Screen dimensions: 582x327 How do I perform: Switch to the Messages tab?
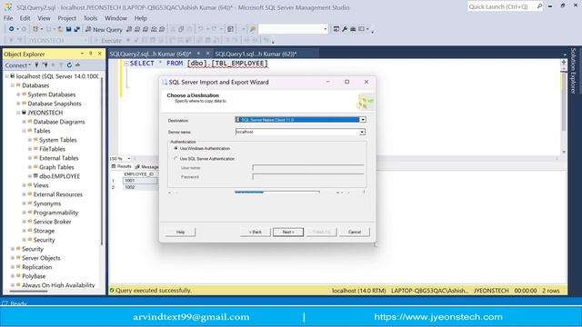(147, 167)
